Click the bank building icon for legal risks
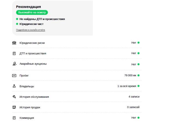 [x=14, y=43]
